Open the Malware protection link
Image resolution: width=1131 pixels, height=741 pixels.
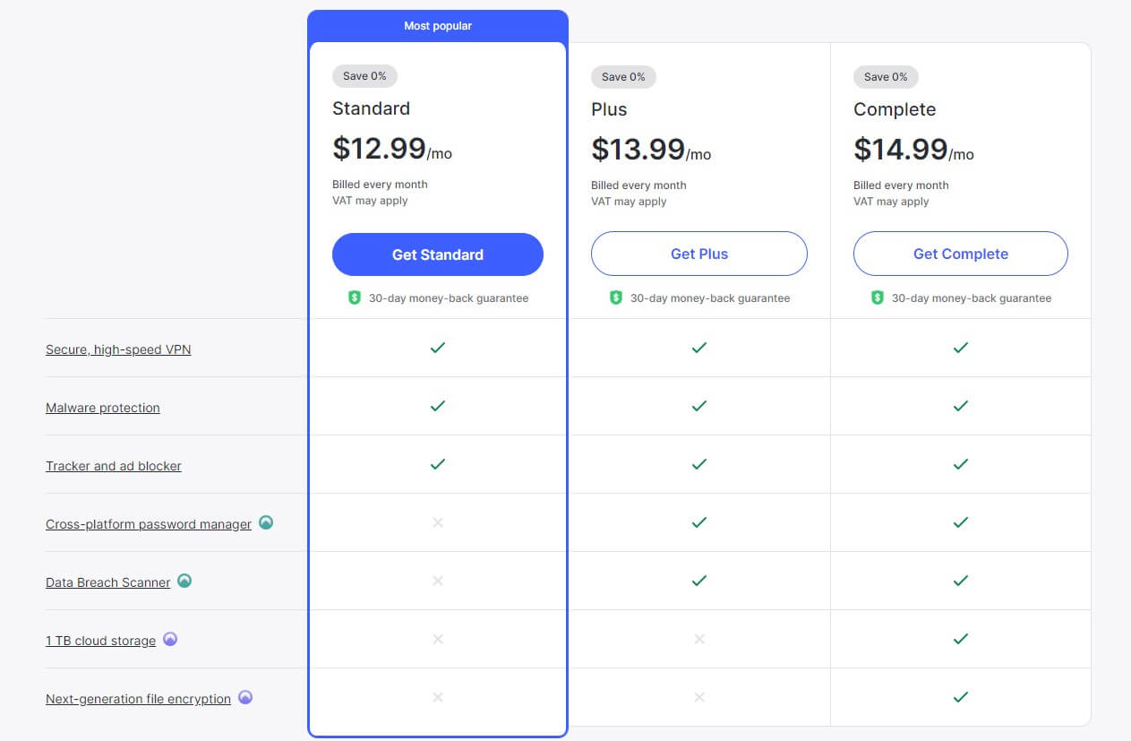coord(103,408)
